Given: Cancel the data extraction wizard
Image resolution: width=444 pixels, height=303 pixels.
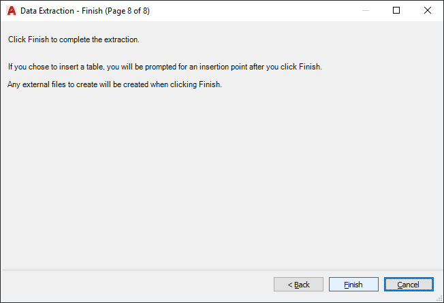Looking at the screenshot, I should 409,285.
